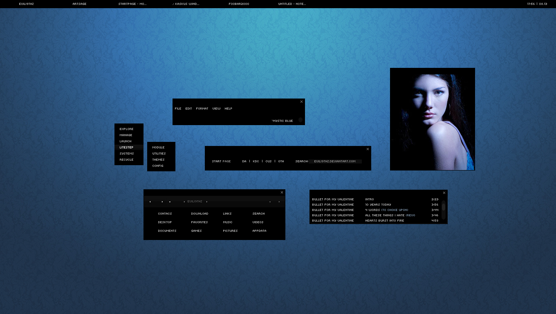Open the OTH link on start page
The image size is (556, 314).
point(281,161)
